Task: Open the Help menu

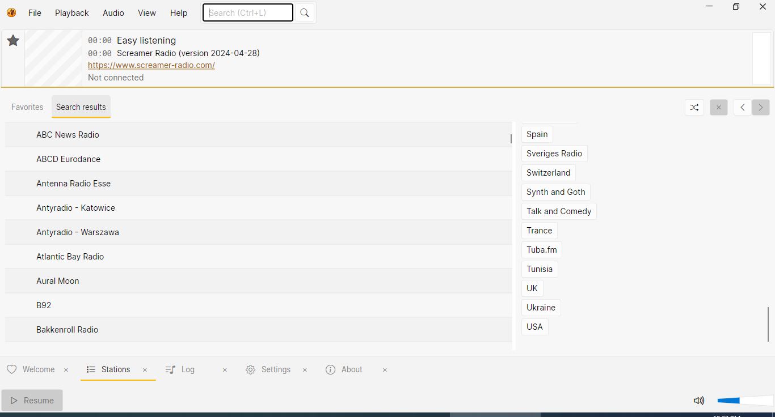Action: [x=179, y=13]
